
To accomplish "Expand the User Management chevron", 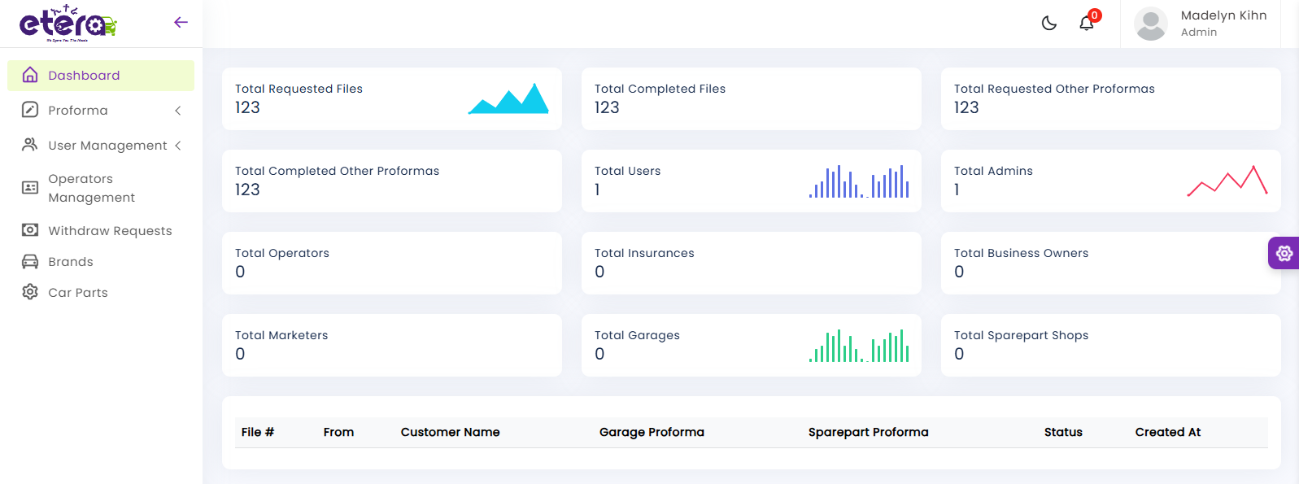I will (178, 145).
